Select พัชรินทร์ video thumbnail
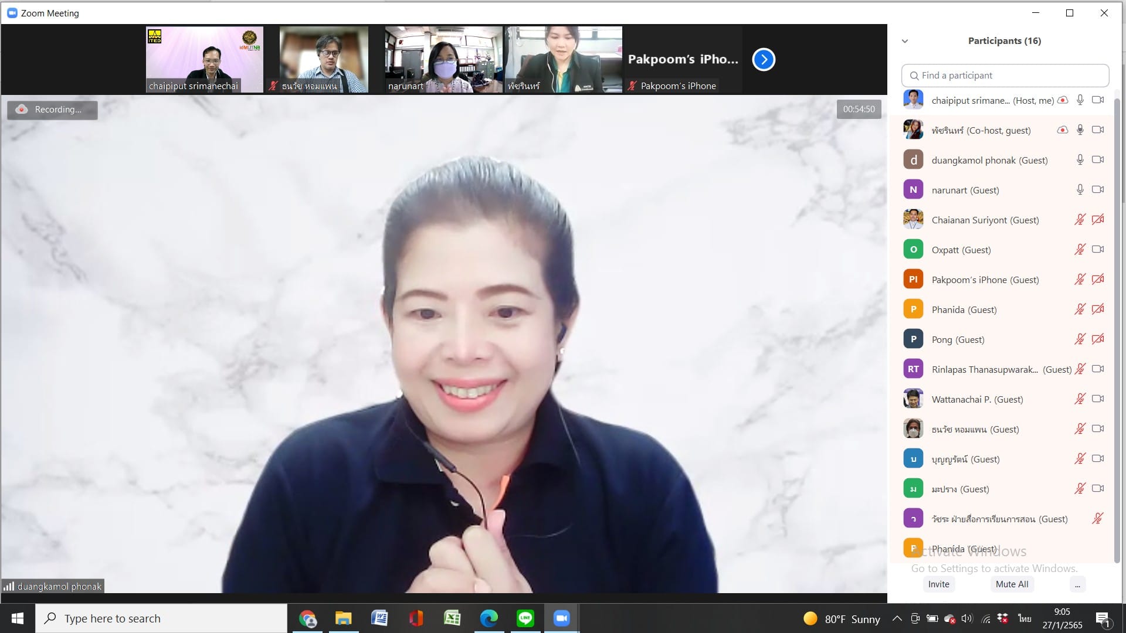This screenshot has width=1126, height=633. point(564,59)
